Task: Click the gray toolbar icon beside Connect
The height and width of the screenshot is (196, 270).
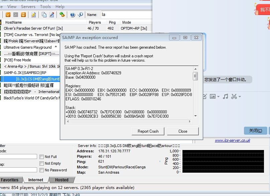Action: [x=16, y=15]
